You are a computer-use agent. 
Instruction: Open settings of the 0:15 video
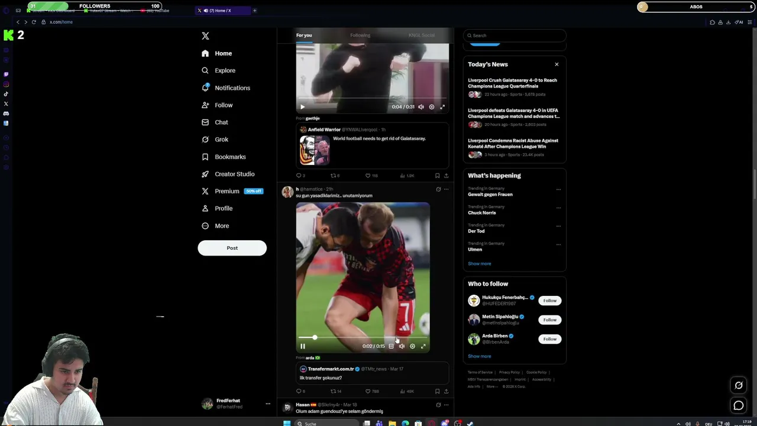[412, 346]
